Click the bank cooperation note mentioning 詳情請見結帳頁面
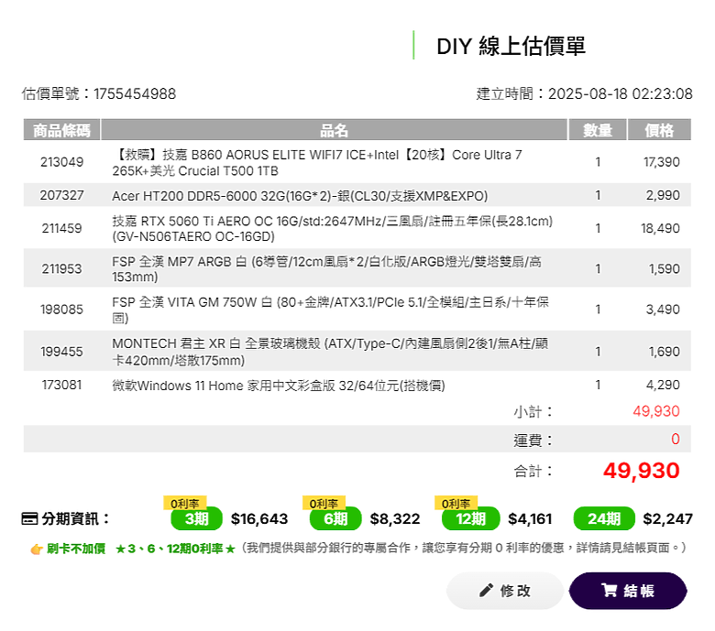The width and height of the screenshot is (715, 631). point(464,548)
